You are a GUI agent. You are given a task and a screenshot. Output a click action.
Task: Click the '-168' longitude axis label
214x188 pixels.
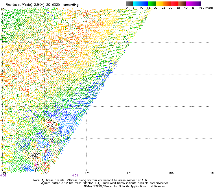170,173
